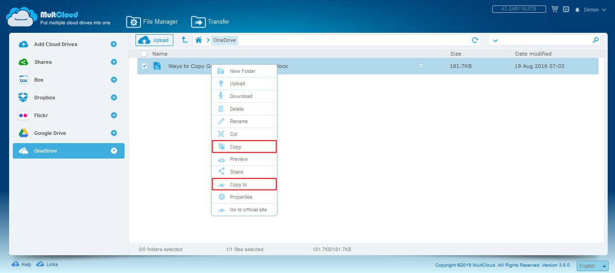
Task: Click the green Shares icon
Action: [23, 62]
